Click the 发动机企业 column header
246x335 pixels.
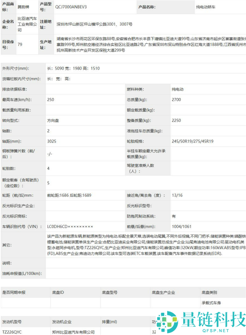click(61, 322)
